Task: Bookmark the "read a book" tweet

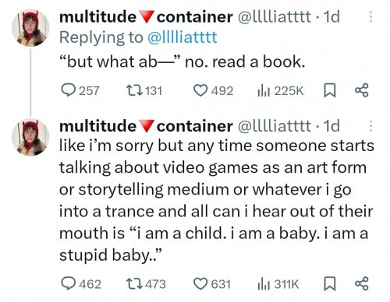Action: tap(329, 90)
